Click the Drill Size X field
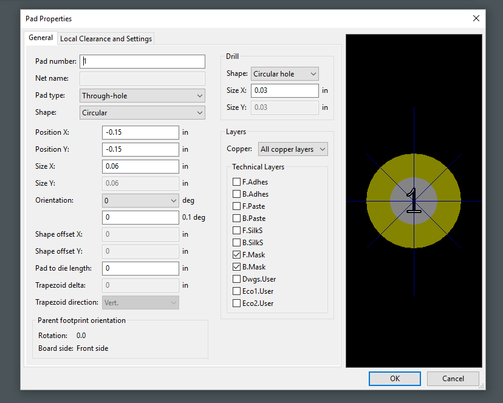 click(284, 90)
